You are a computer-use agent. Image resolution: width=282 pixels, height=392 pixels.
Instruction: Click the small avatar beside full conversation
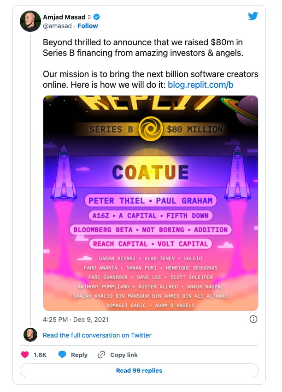click(30, 335)
